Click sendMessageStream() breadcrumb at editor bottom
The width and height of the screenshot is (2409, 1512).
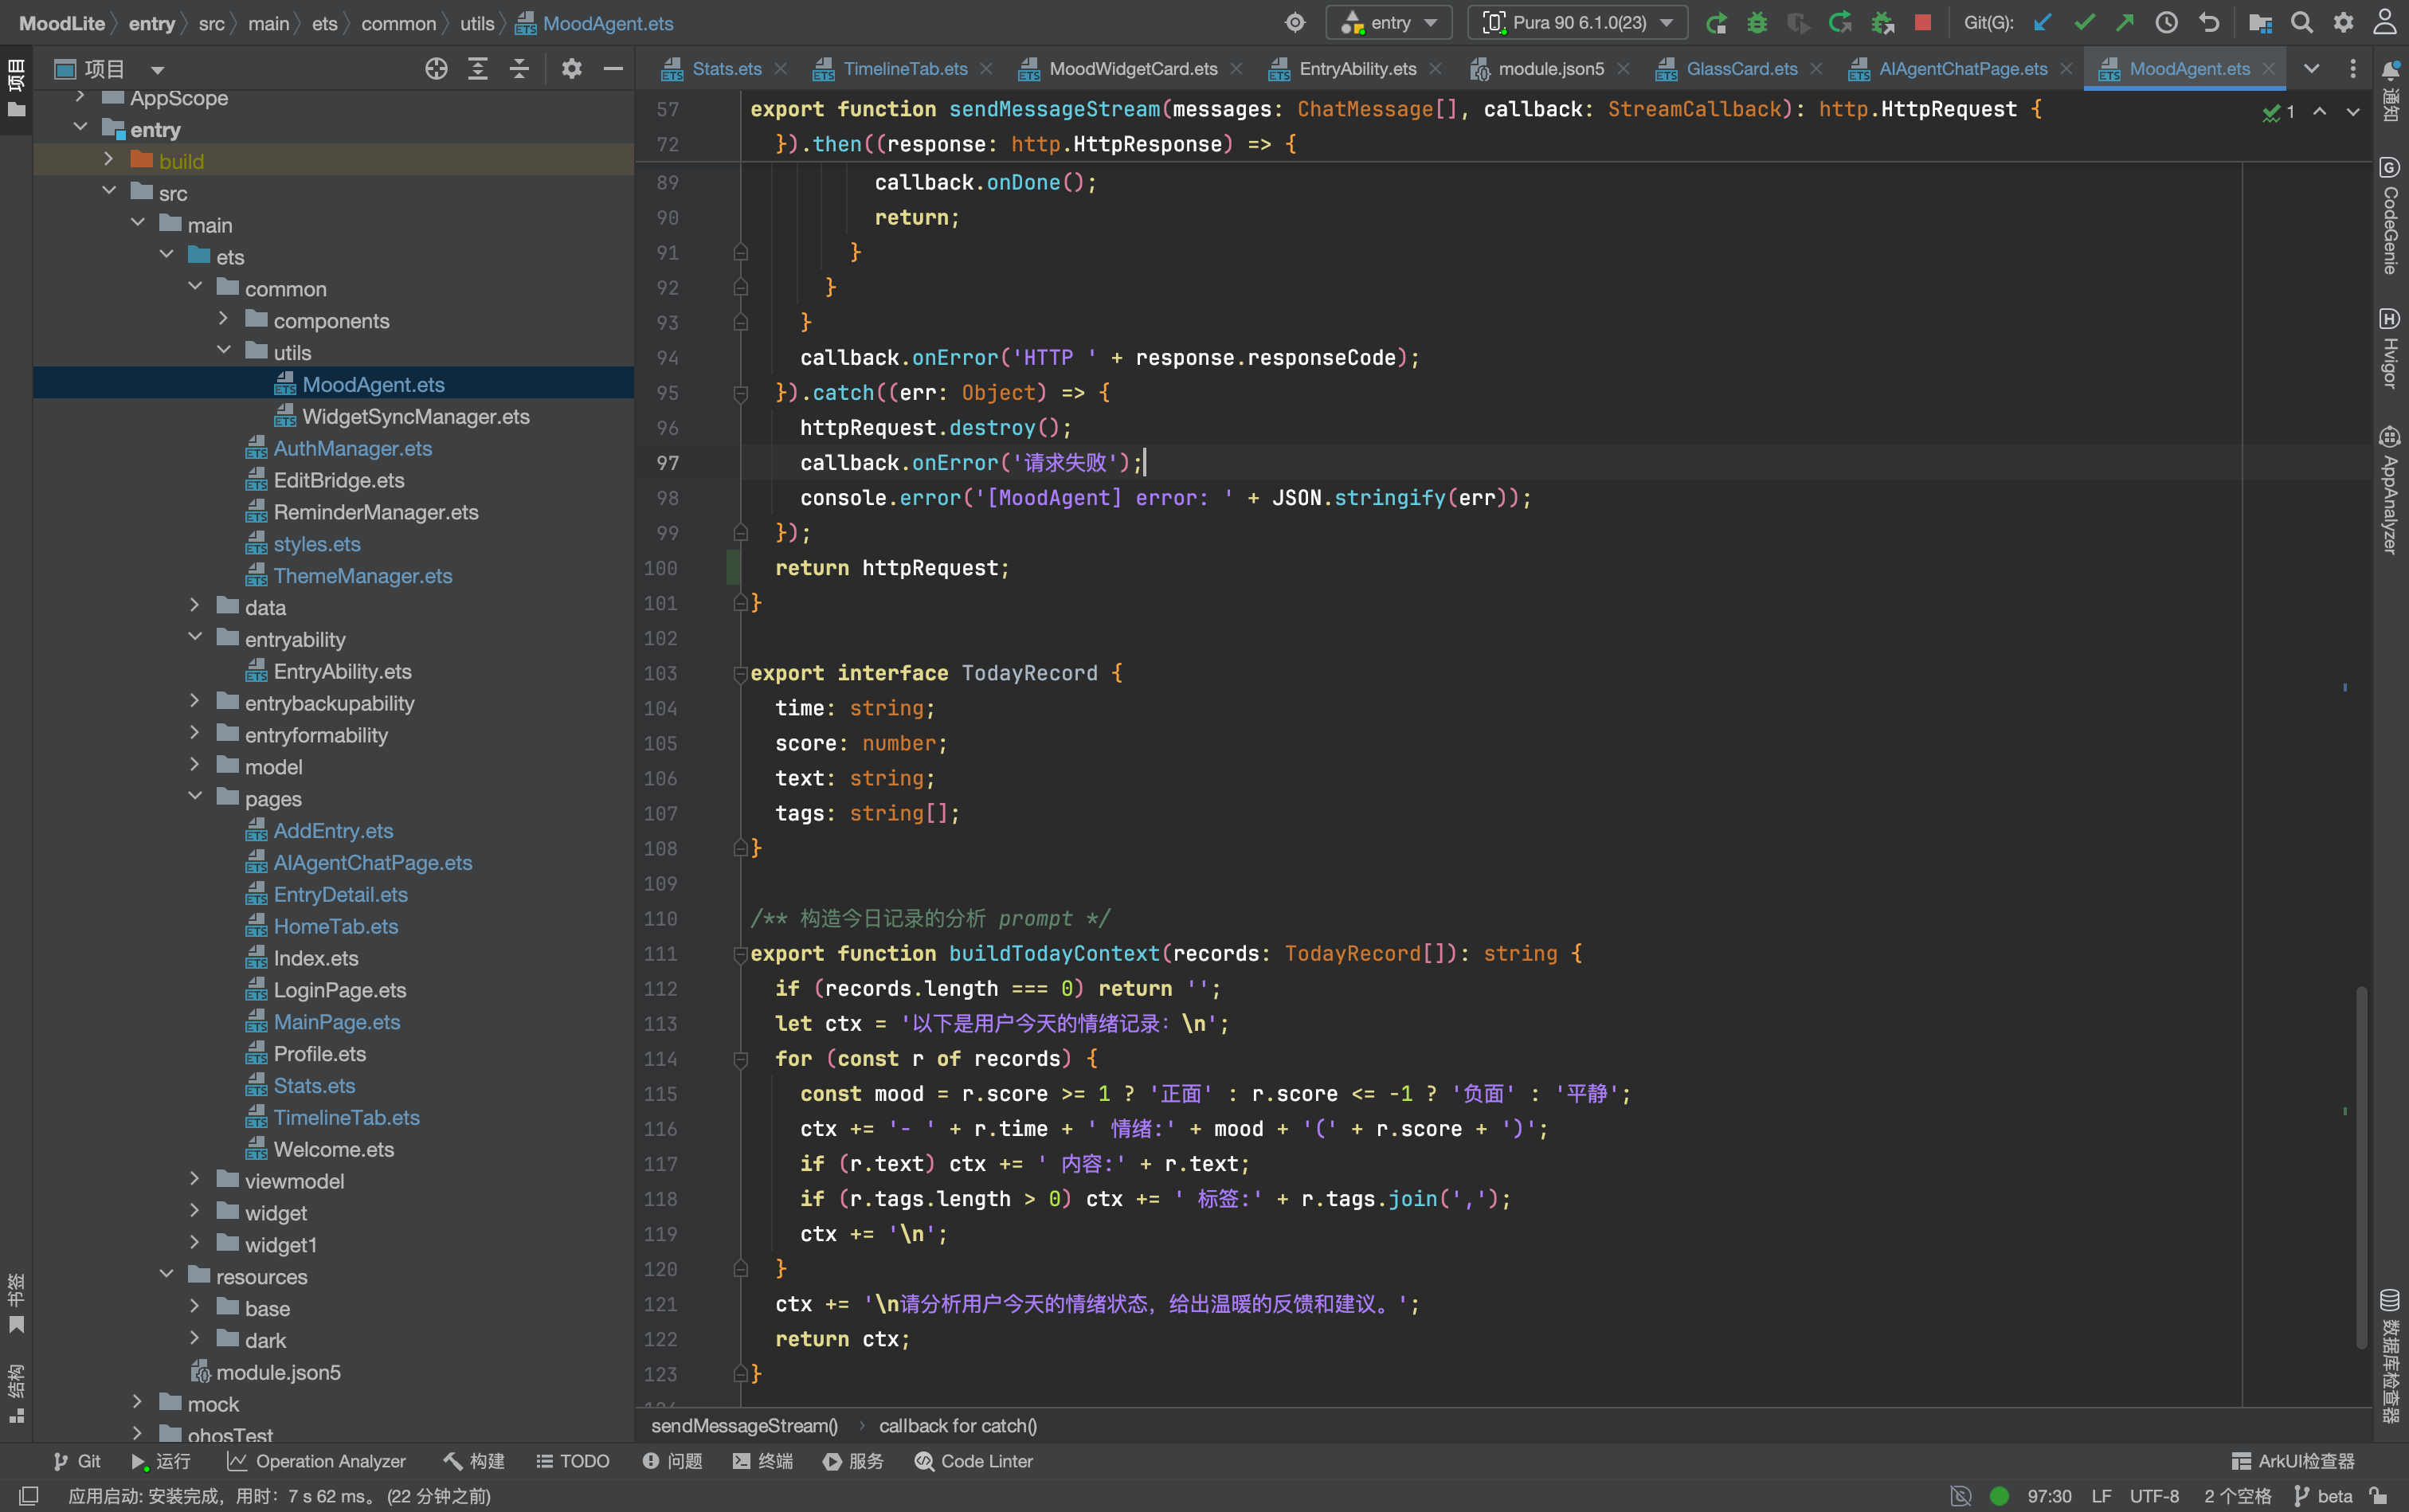pyautogui.click(x=744, y=1425)
